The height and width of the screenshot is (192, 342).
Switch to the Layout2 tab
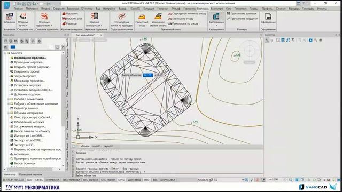click(108, 146)
